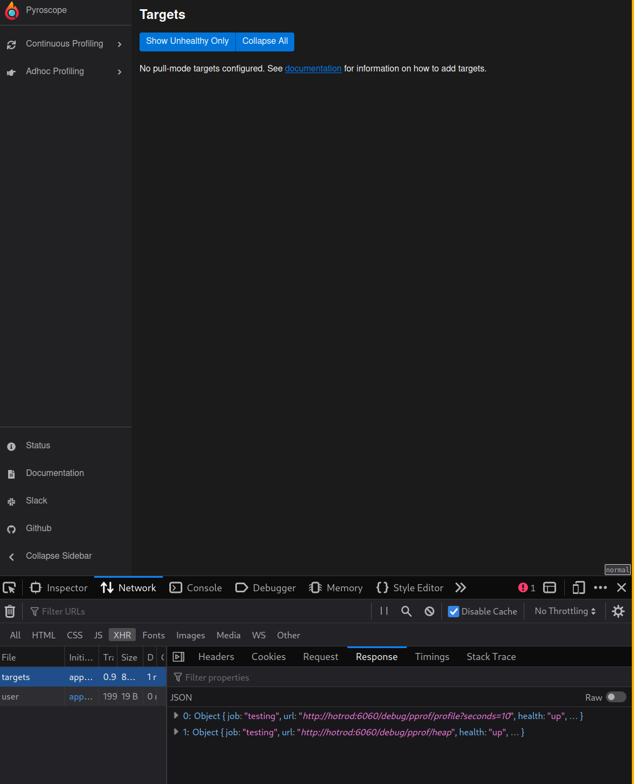634x784 pixels.
Task: Switch to the Timings tab
Action: (432, 656)
